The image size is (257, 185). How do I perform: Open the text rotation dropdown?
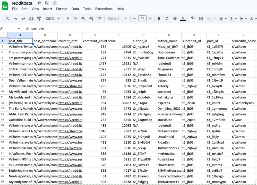pyautogui.click(x=253, y=18)
